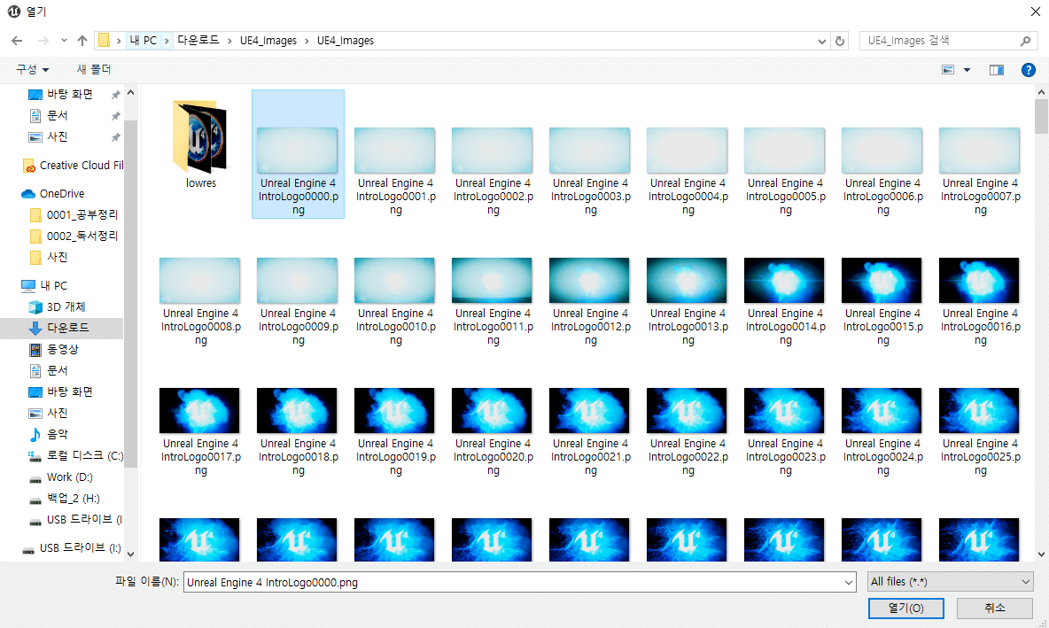Go back using the back arrow
1049x628 pixels.
tap(17, 41)
